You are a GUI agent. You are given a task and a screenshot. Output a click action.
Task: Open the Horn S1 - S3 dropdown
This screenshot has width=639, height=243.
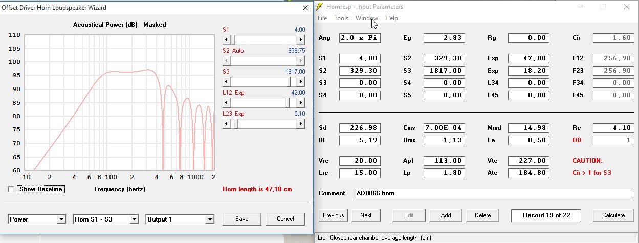click(106, 219)
